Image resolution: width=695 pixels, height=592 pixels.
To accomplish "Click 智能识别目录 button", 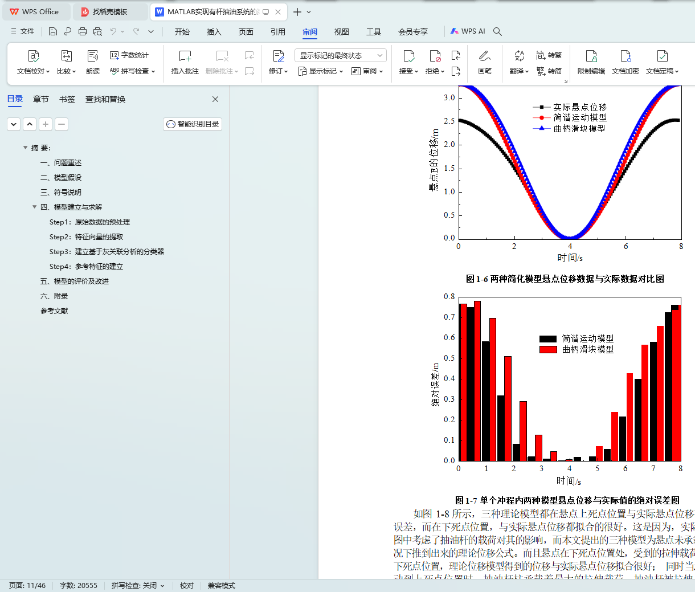I will (193, 124).
